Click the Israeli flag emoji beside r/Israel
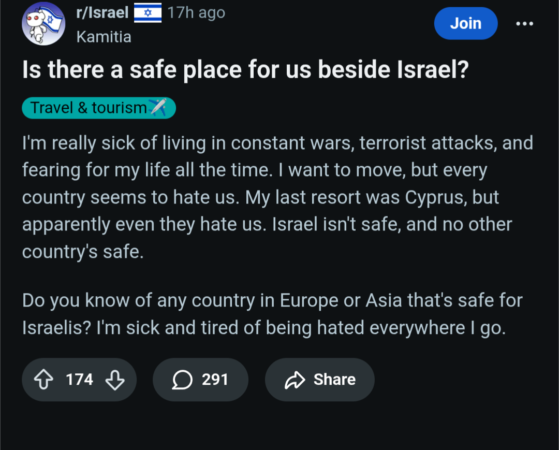 point(148,13)
